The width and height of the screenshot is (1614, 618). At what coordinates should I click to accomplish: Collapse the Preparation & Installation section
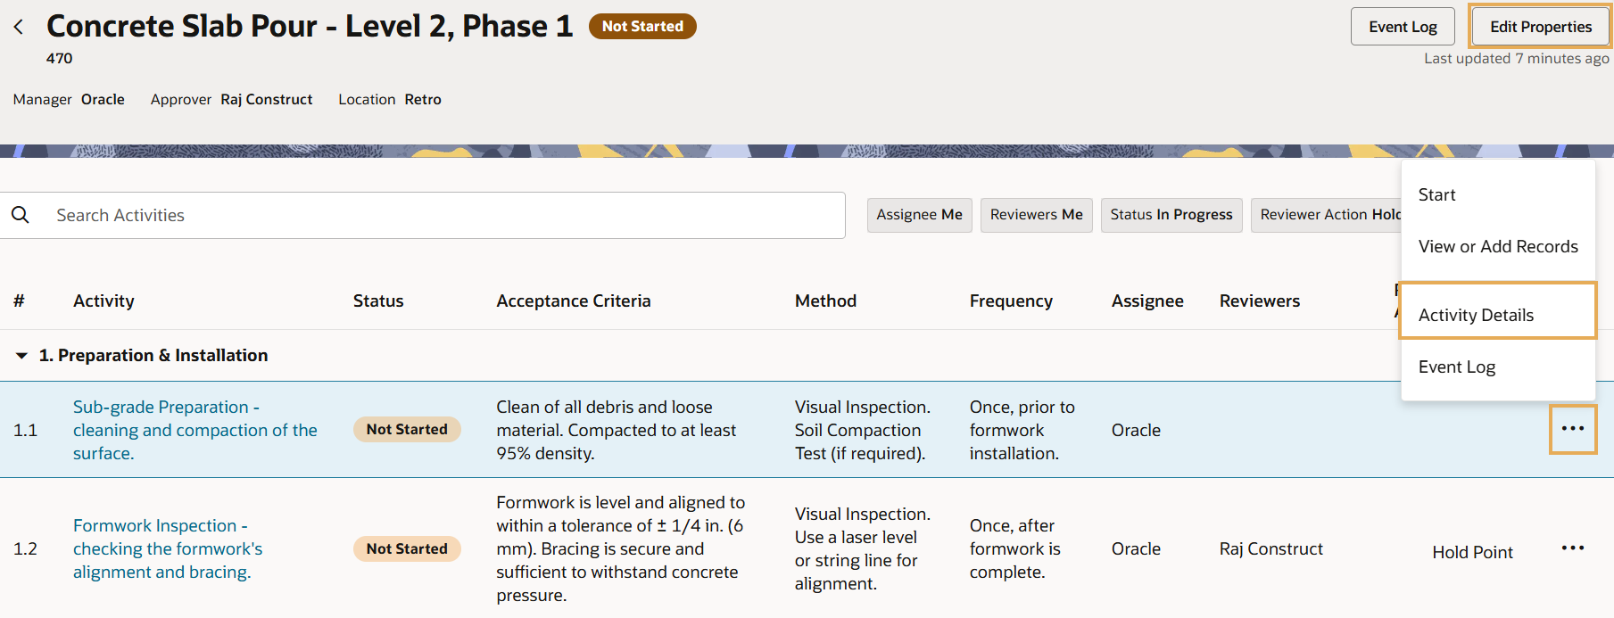pos(21,356)
